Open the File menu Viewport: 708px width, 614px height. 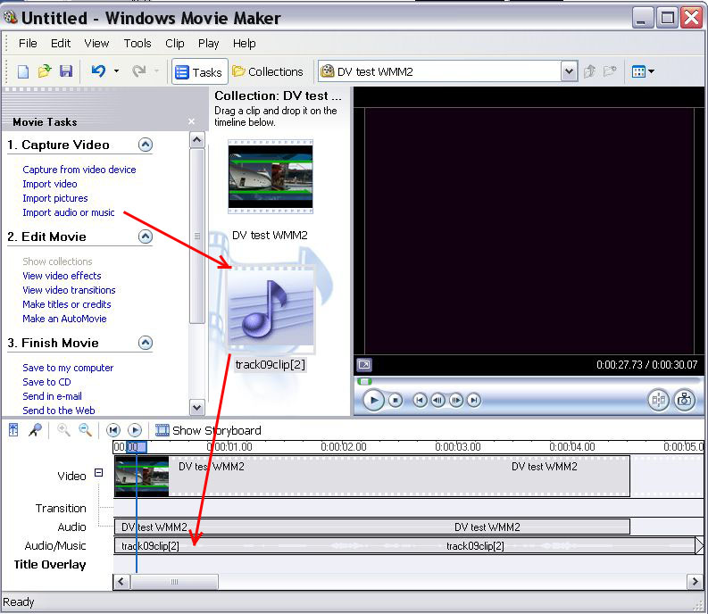[28, 44]
